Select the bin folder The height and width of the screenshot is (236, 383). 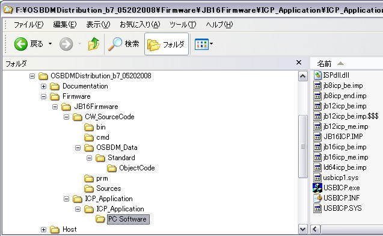pos(100,127)
